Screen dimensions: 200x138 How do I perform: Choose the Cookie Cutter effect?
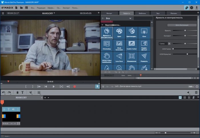point(131,45)
